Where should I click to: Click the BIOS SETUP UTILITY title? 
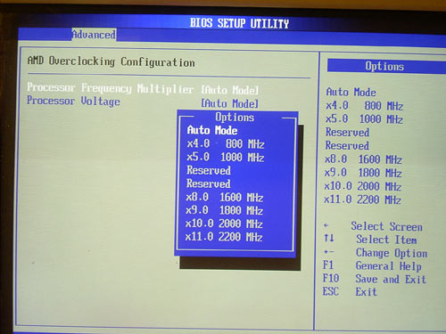(x=239, y=23)
